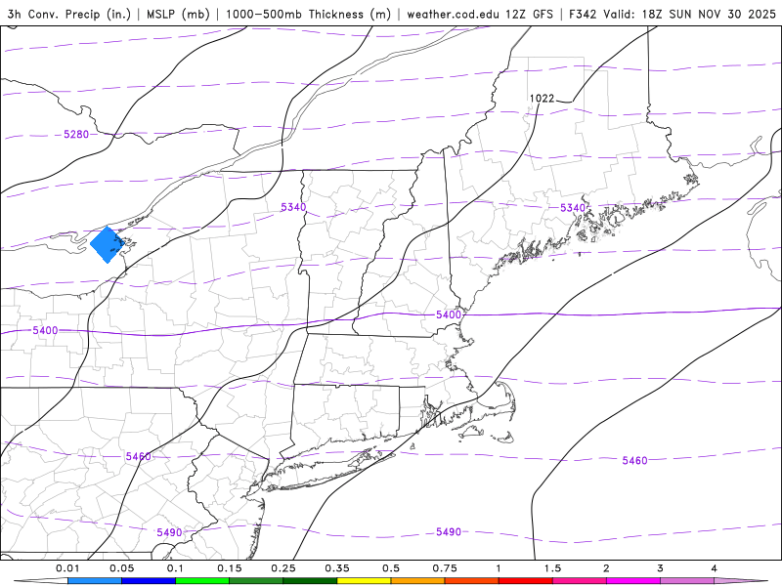Image resolution: width=782 pixels, height=586 pixels.
Task: Click the 0.05 legend value
Action: point(121,568)
